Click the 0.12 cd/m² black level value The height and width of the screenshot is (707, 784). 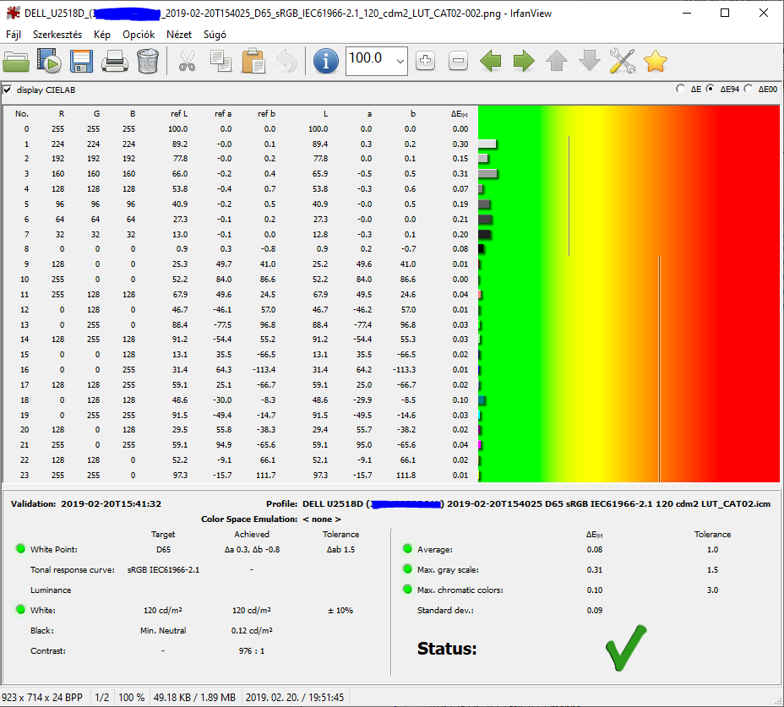252,630
